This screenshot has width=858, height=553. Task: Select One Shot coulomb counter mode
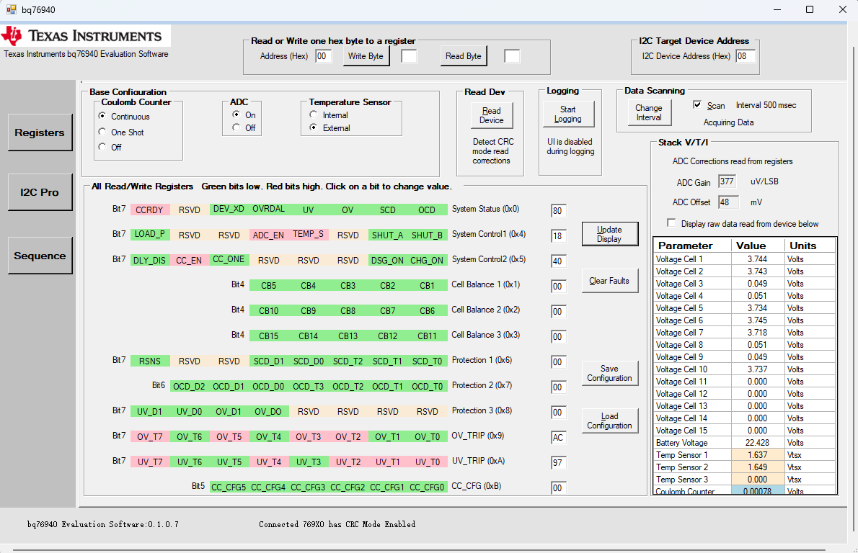pyautogui.click(x=102, y=132)
